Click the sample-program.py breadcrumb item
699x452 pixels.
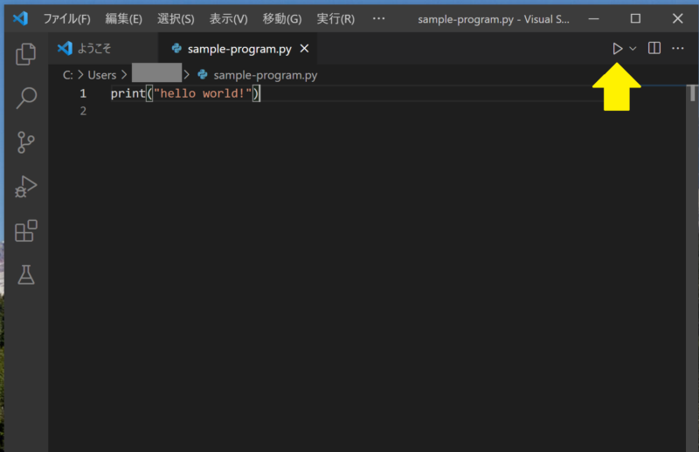click(265, 75)
